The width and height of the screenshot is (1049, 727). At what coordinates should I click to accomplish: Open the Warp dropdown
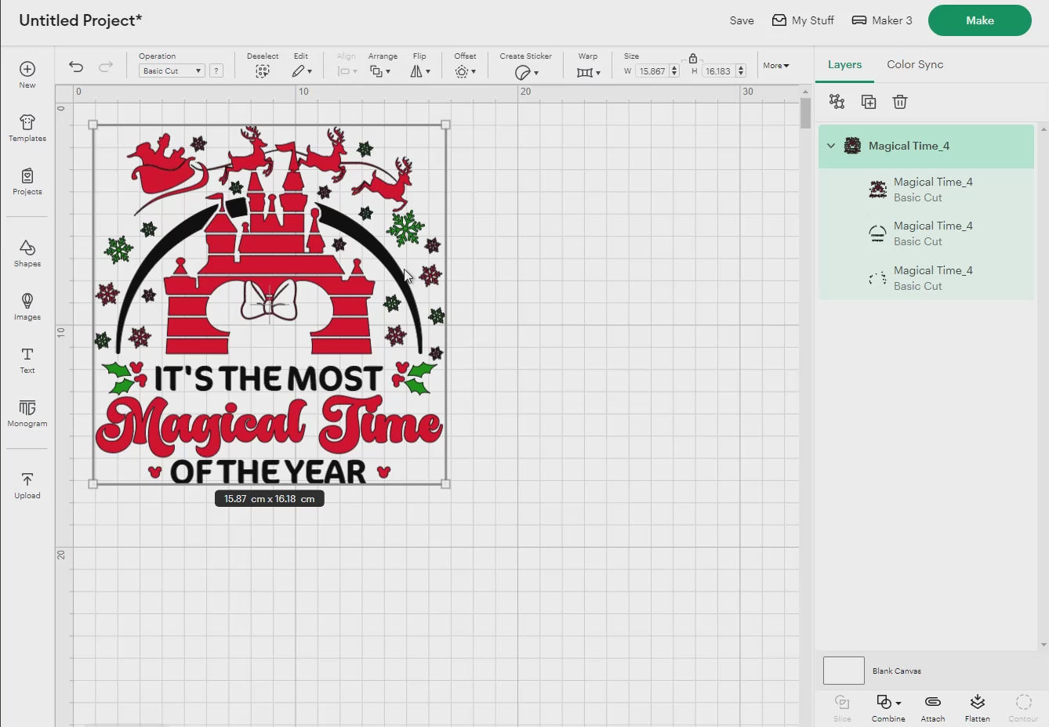(588, 72)
